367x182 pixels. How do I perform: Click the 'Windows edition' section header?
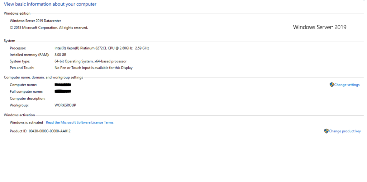(17, 13)
